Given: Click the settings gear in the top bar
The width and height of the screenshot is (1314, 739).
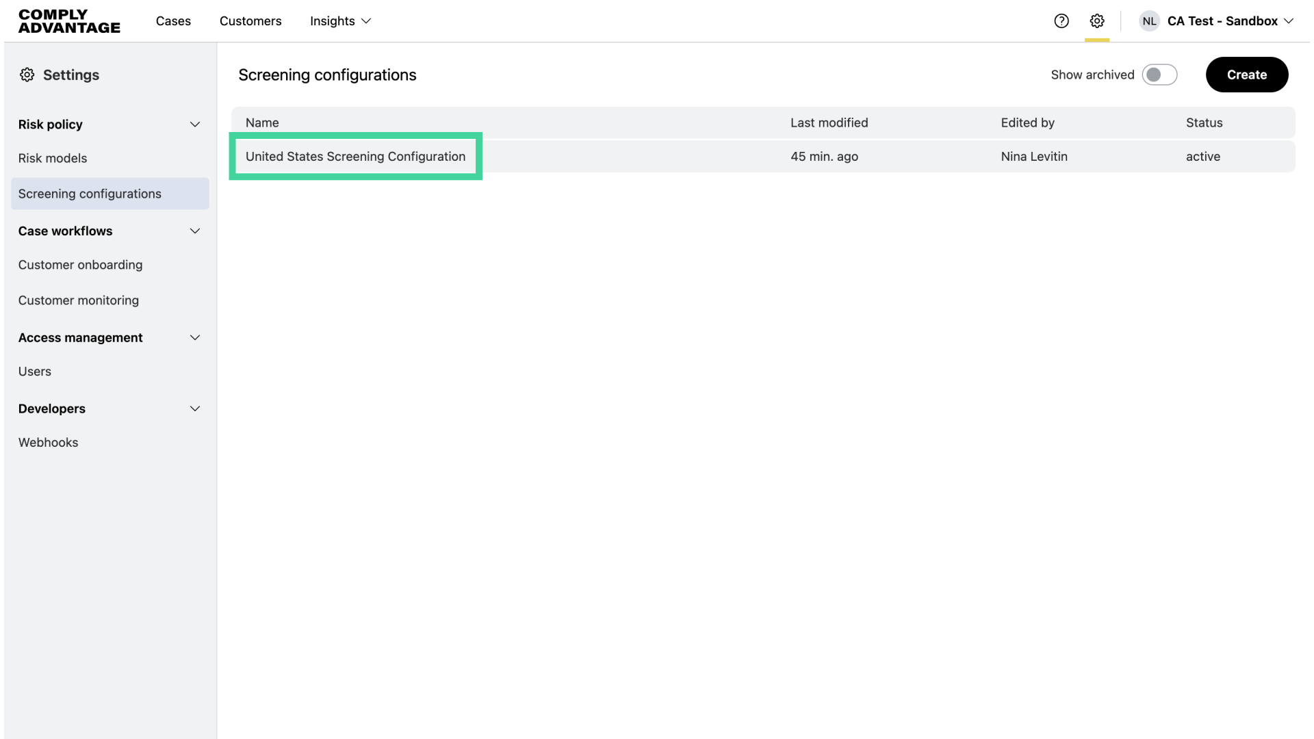Looking at the screenshot, I should click(1097, 21).
